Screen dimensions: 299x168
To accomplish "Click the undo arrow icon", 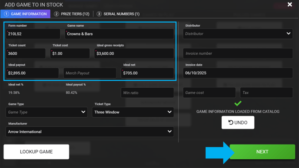I will 231,122.
